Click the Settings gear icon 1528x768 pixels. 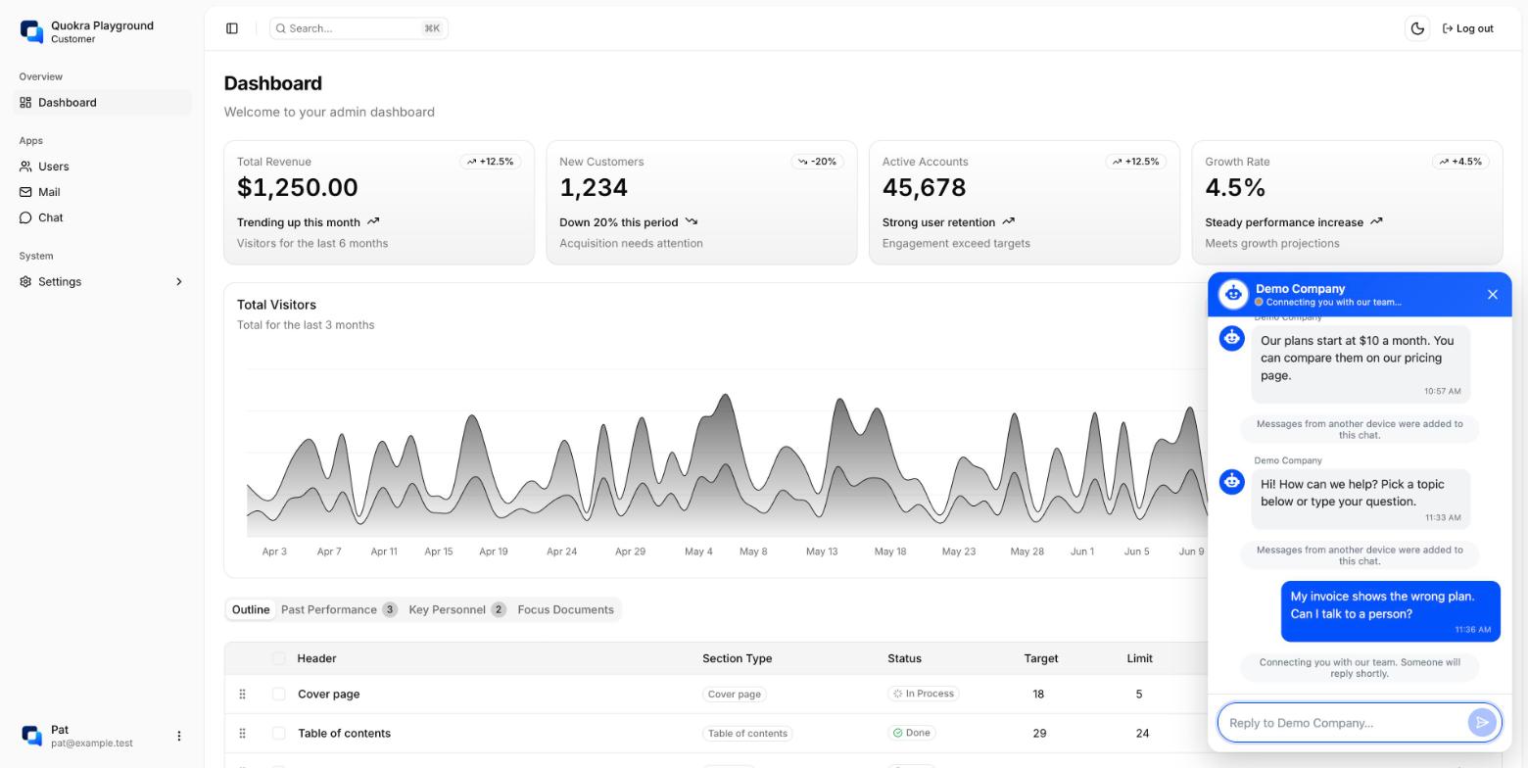[x=25, y=282]
